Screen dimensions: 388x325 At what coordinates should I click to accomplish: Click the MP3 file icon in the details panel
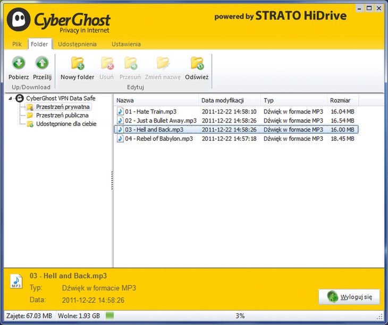[x=16, y=281]
